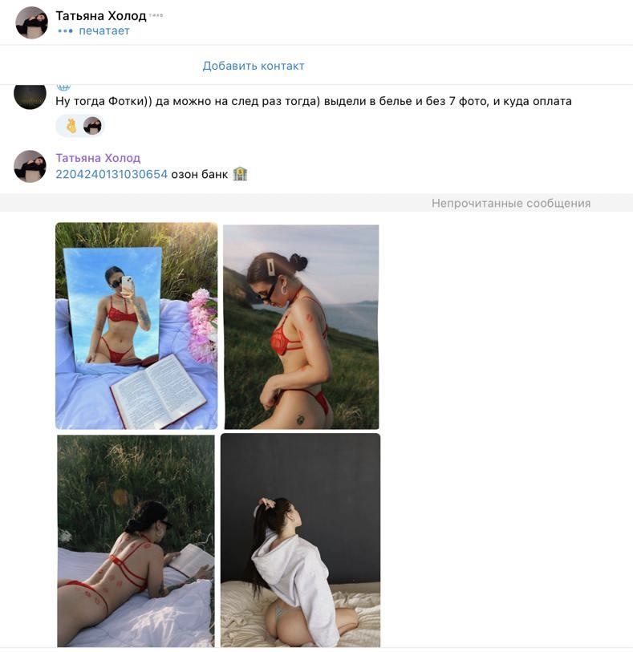Open the dark avatar of first message sender
Image resolution: width=633 pixels, height=652 pixels.
(30, 95)
